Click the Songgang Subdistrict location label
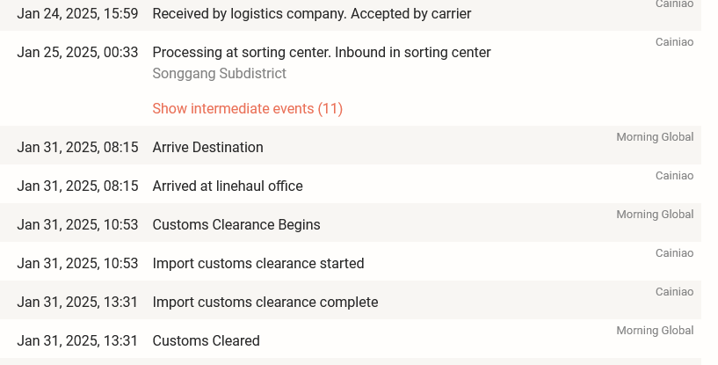 (x=220, y=73)
